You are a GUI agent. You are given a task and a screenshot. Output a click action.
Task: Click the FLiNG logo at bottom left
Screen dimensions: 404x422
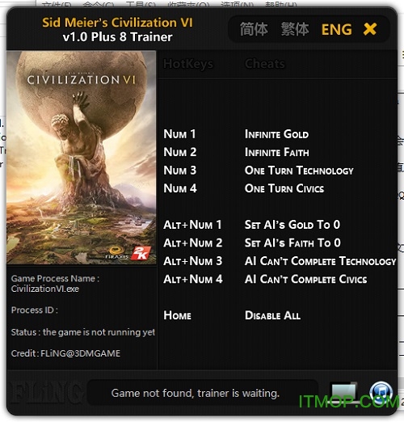click(46, 392)
